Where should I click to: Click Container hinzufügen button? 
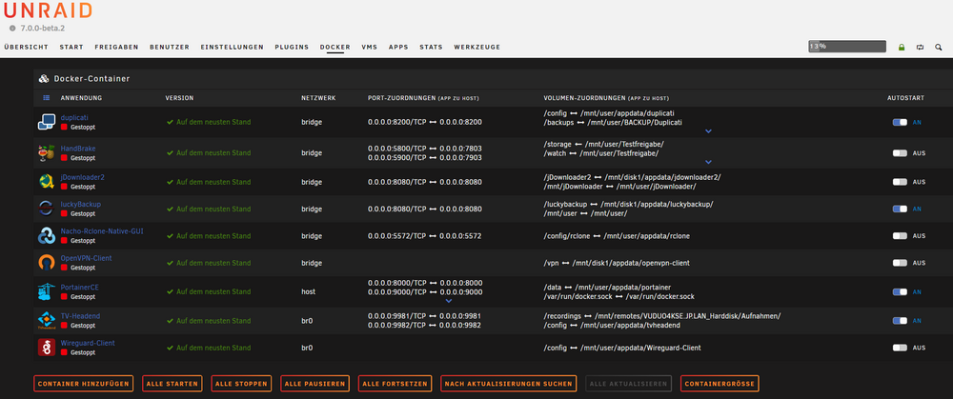83,384
